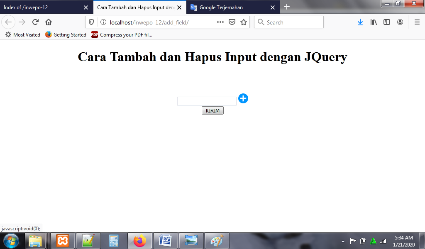Open the Most Visited bookmarks folder
425x249 pixels.
[x=23, y=35]
